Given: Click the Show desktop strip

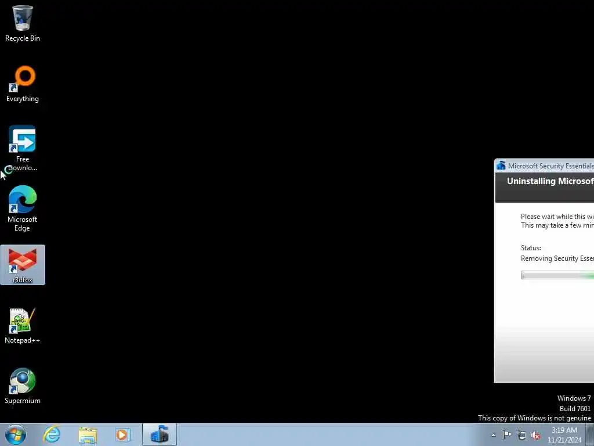Looking at the screenshot, I should pyautogui.click(x=590, y=434).
